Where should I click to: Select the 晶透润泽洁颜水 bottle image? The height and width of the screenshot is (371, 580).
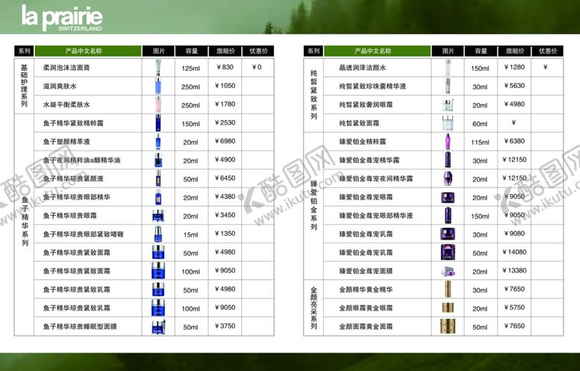click(x=447, y=68)
